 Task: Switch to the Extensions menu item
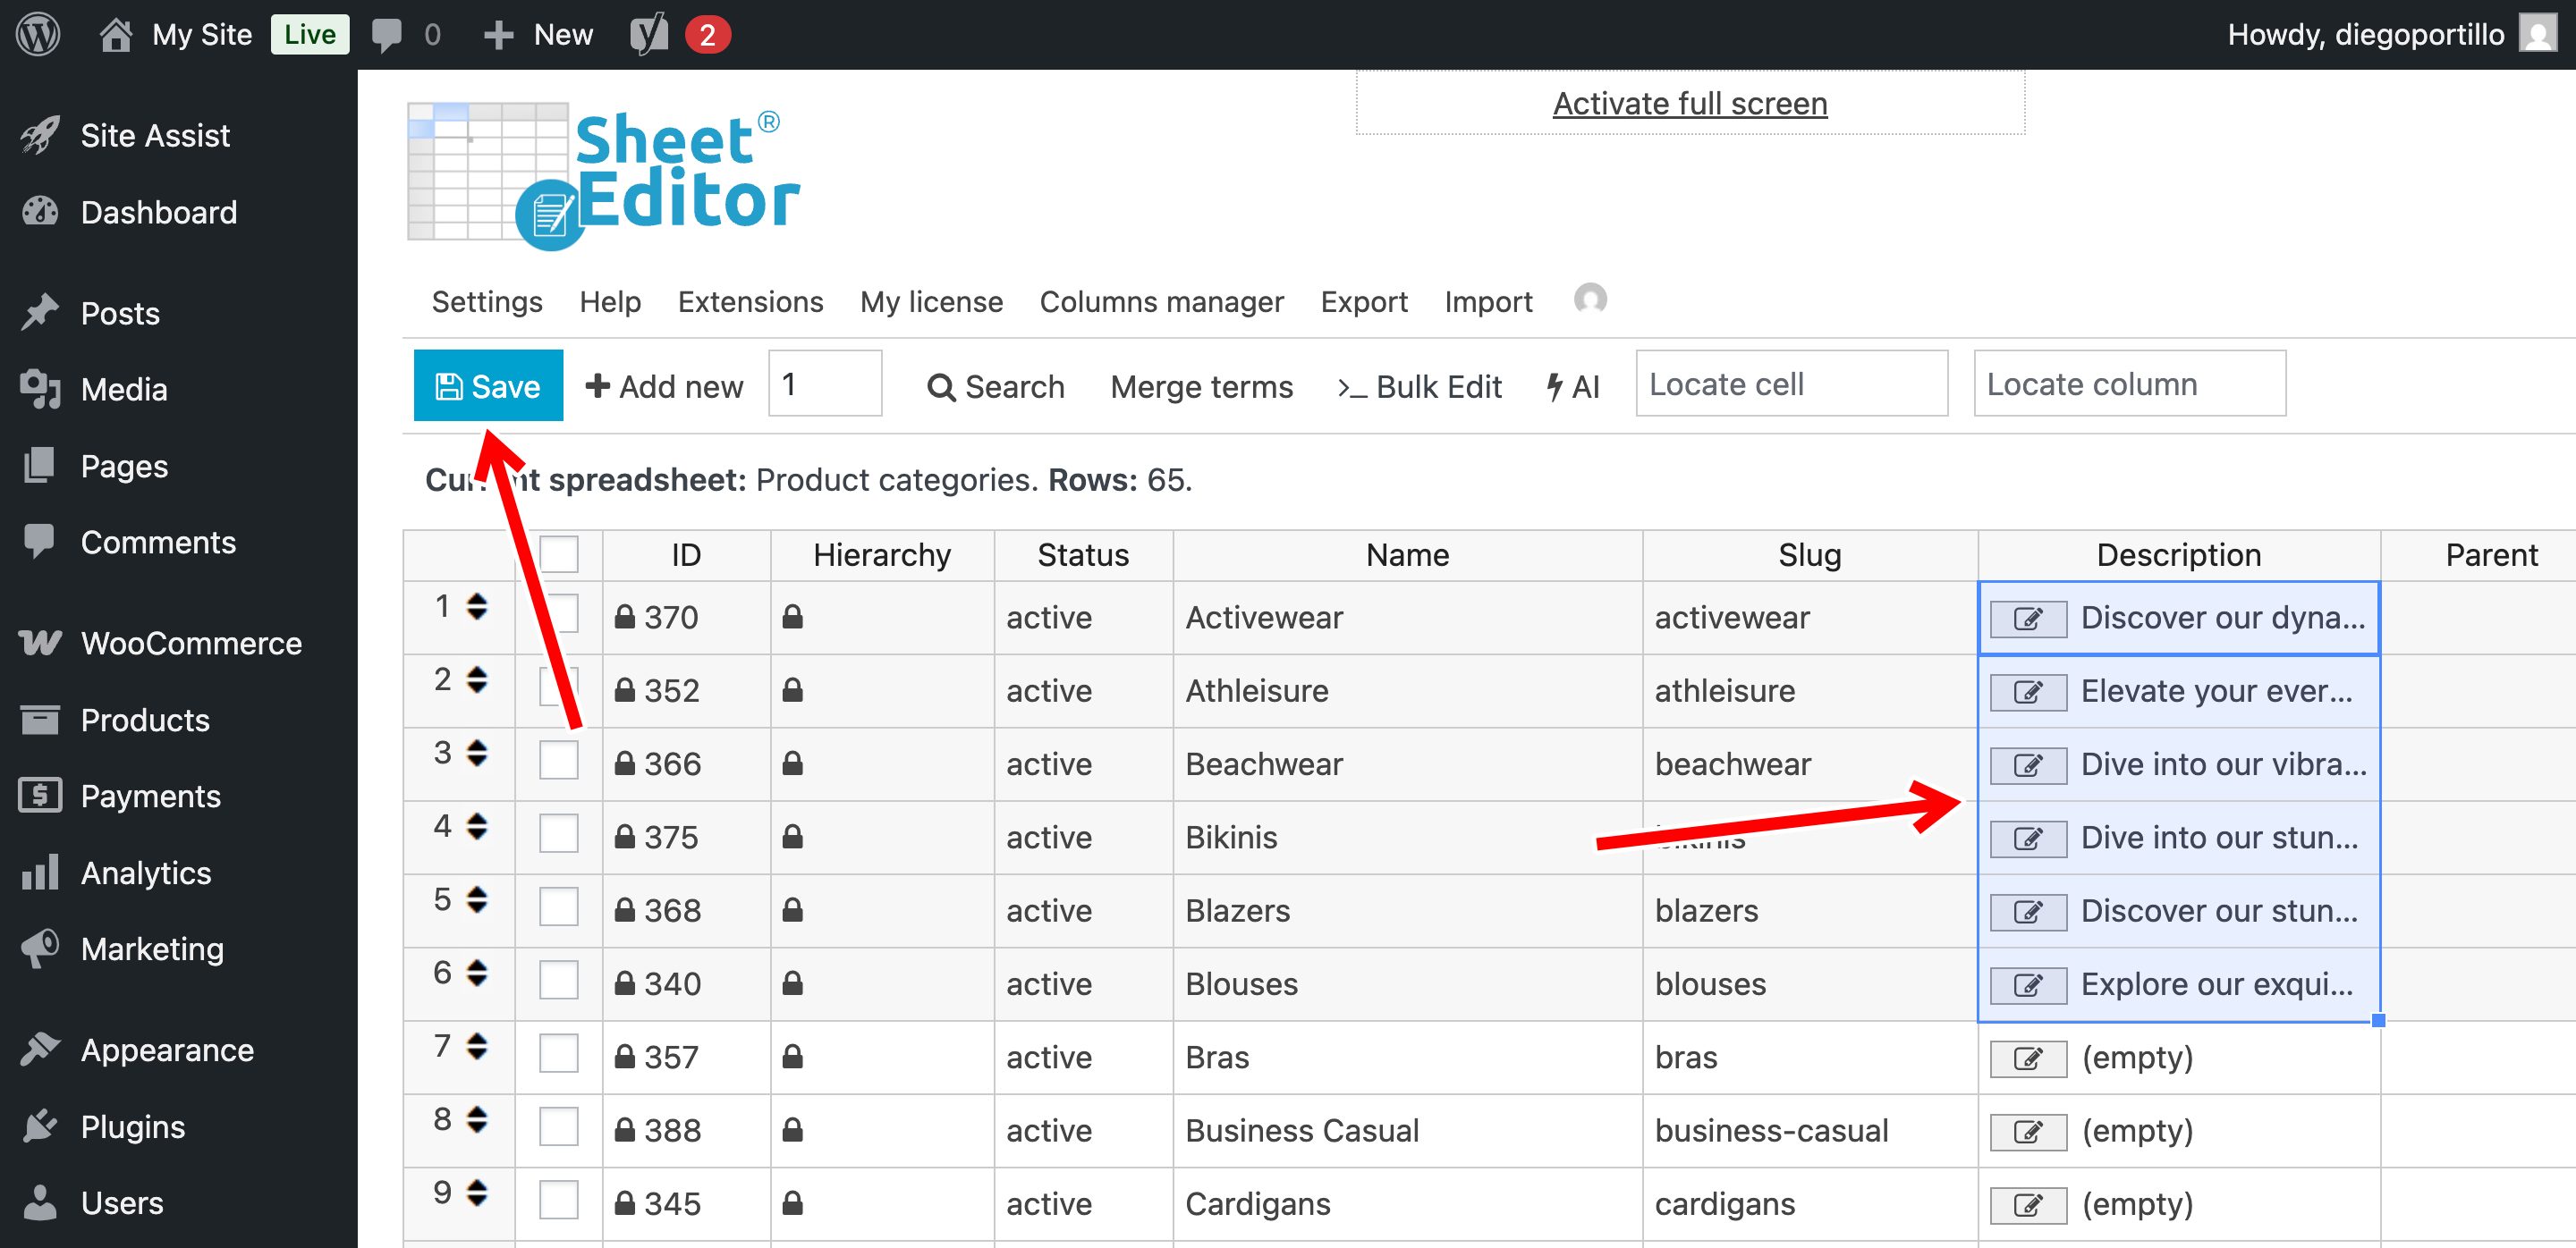(x=750, y=302)
